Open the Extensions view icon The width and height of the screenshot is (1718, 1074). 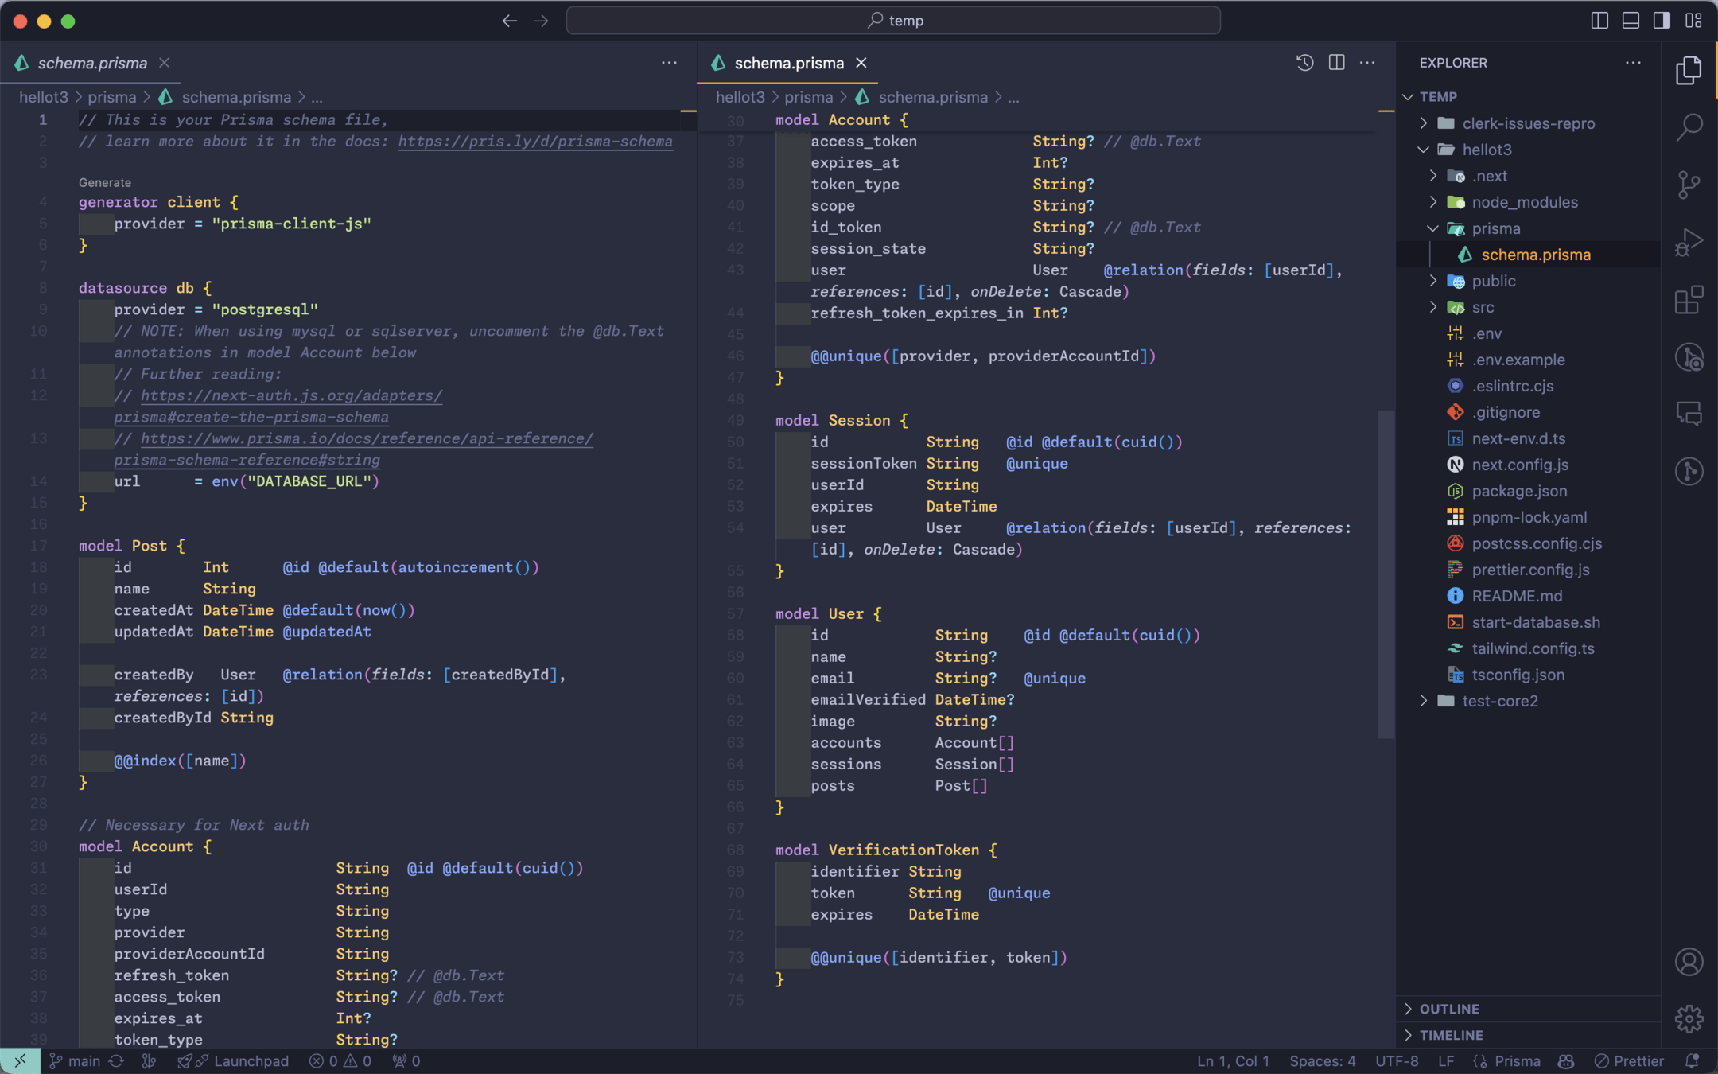point(1689,301)
